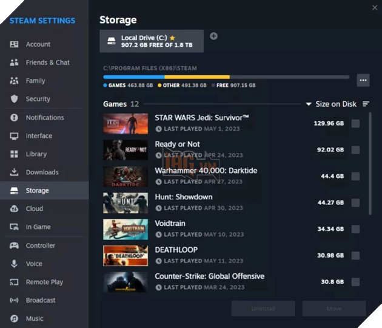This screenshot has width=382, height=328.
Task: Select Warhammer 40,000: Darktide checkbox
Action: click(355, 176)
